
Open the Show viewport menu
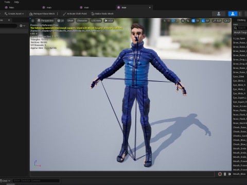(x=70, y=21)
